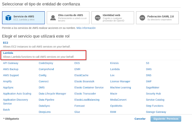192x123 pixels.
Task: Click Lambda in the services grid
Action: [115, 69]
